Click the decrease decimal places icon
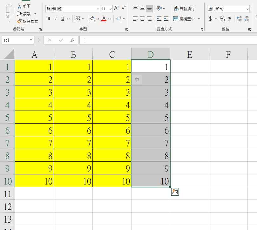Viewport: 257px width, 230px height. coord(246,19)
